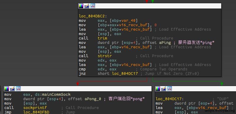Click the group icon on the mainCommSock node
The width and height of the screenshot is (236, 114).
pos(18,89)
